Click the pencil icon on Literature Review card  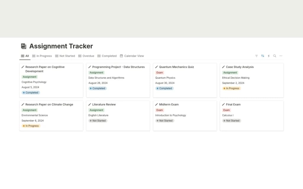point(90,104)
